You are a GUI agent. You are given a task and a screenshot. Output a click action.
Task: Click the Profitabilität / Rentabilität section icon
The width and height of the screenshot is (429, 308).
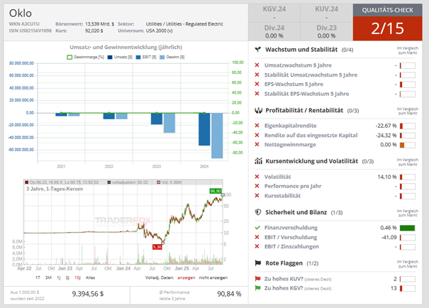tap(258, 110)
